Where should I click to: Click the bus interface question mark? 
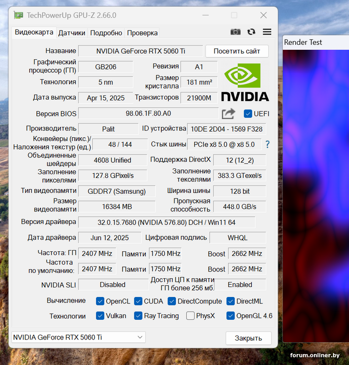coord(267,145)
